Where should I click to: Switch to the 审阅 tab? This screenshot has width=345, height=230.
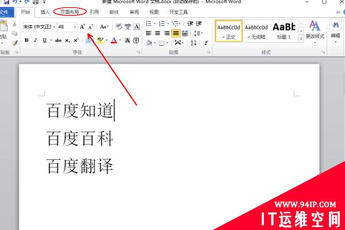[134, 12]
